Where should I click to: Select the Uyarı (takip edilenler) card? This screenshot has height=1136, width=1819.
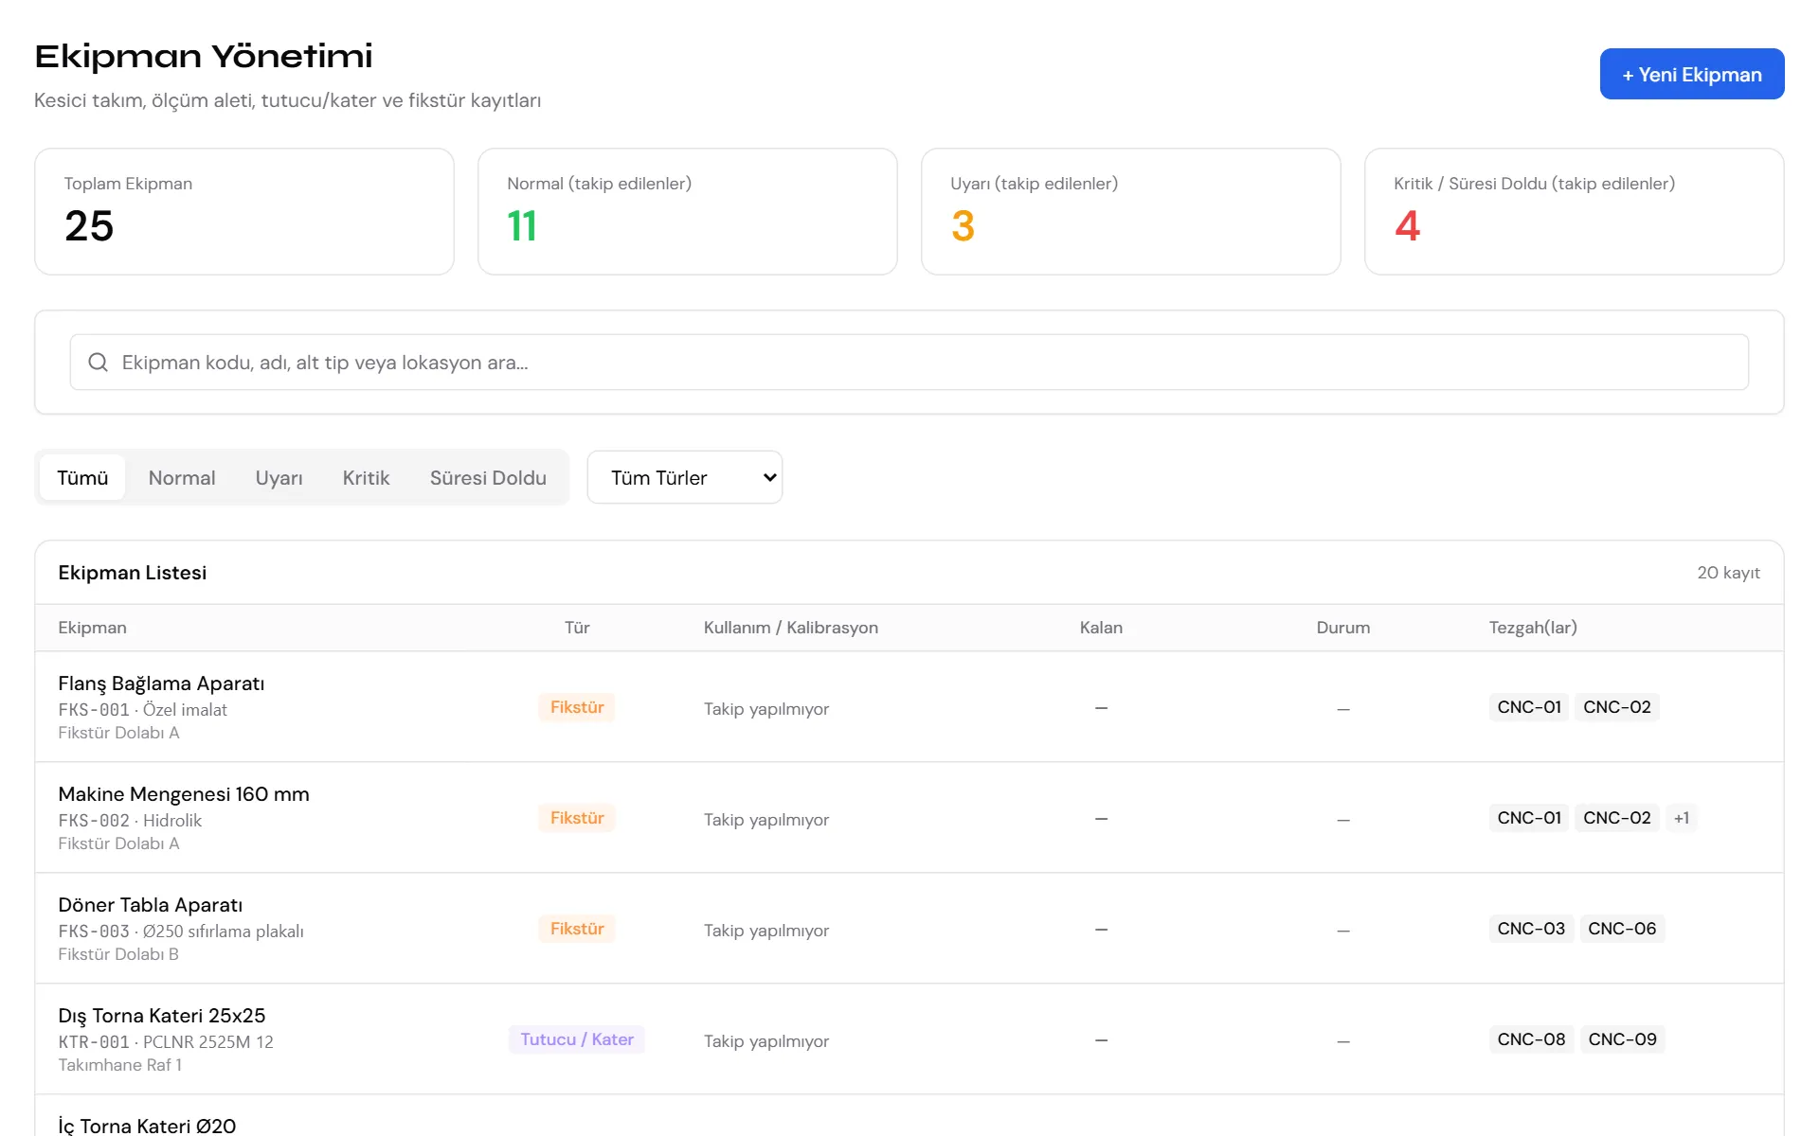[1131, 211]
